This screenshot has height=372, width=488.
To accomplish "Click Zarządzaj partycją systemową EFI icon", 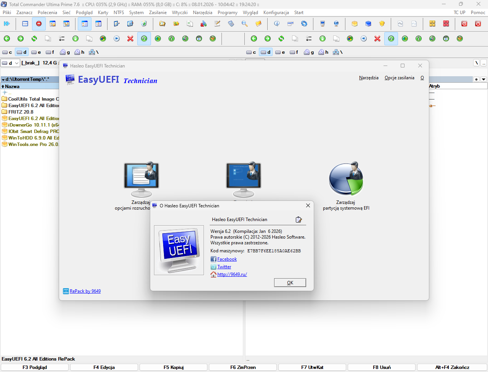I will (x=346, y=179).
